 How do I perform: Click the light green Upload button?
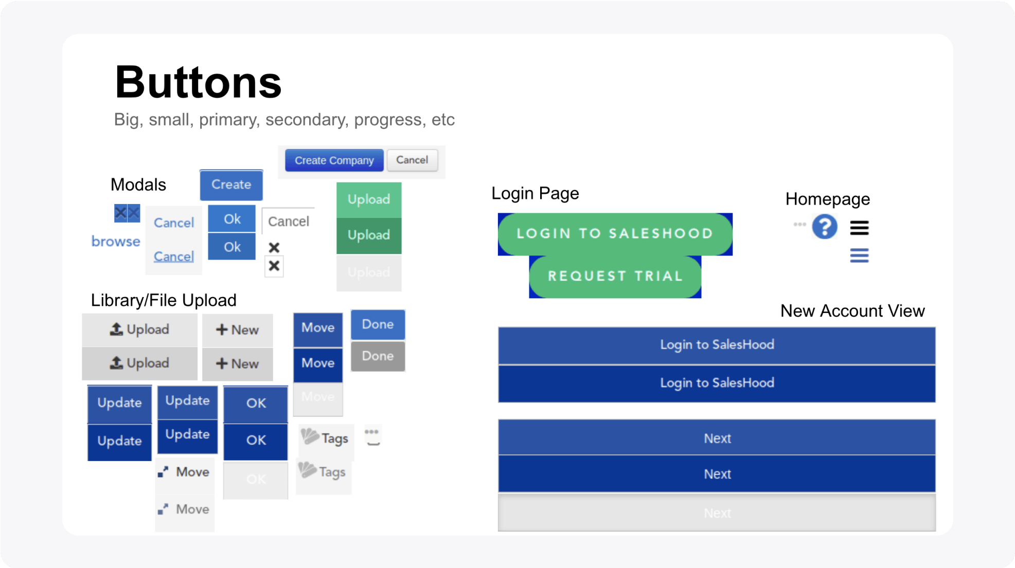point(369,199)
